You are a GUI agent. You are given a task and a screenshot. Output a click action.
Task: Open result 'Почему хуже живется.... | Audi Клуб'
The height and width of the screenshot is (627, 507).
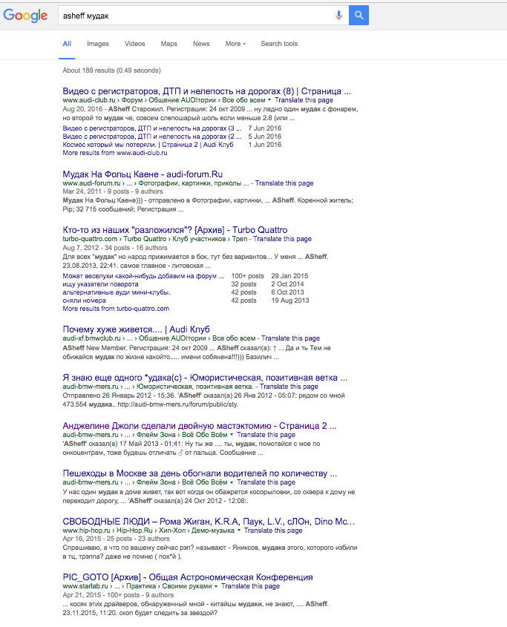pyautogui.click(x=136, y=329)
